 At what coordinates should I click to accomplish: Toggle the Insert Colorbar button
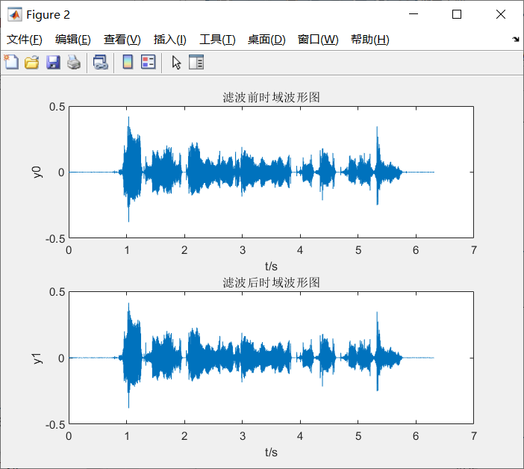coord(128,63)
